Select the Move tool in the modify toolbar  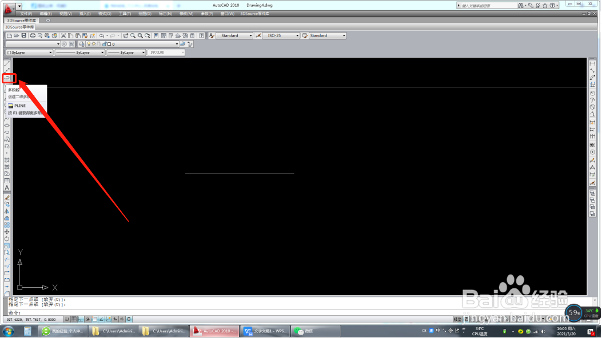coord(7,232)
